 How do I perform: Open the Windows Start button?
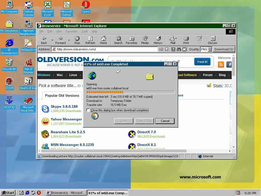[x=8, y=193]
